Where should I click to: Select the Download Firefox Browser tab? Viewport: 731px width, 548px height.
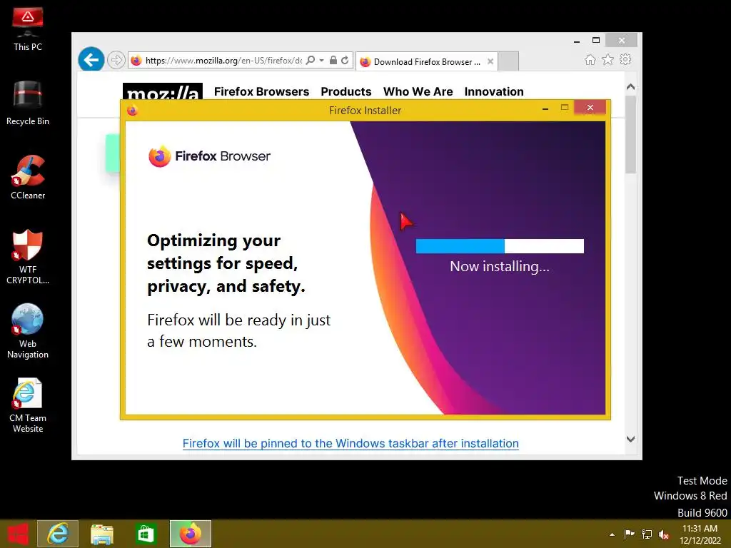pyautogui.click(x=427, y=61)
